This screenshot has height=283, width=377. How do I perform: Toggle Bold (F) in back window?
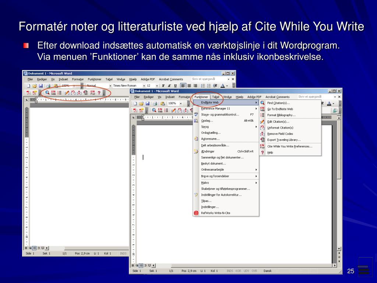tap(163, 85)
